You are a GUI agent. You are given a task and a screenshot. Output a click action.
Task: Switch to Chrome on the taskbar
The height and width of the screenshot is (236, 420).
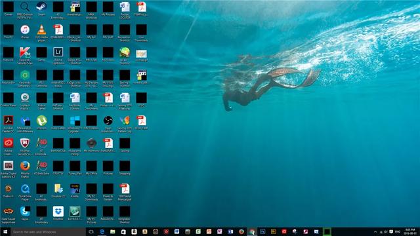[x=252, y=231]
